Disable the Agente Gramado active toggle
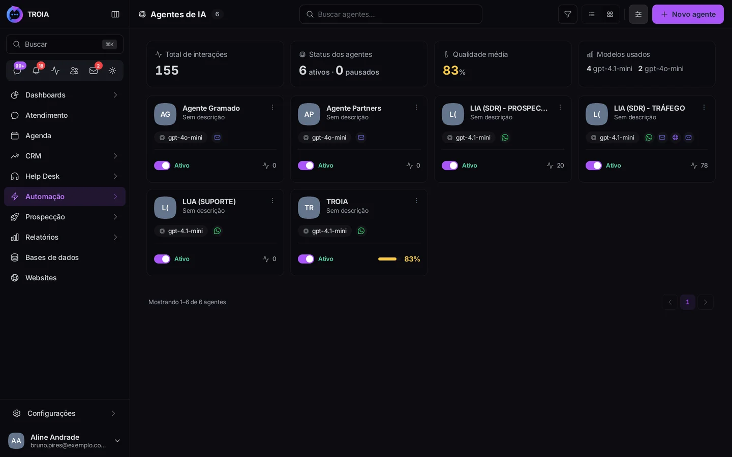The image size is (732, 457). pos(162,166)
